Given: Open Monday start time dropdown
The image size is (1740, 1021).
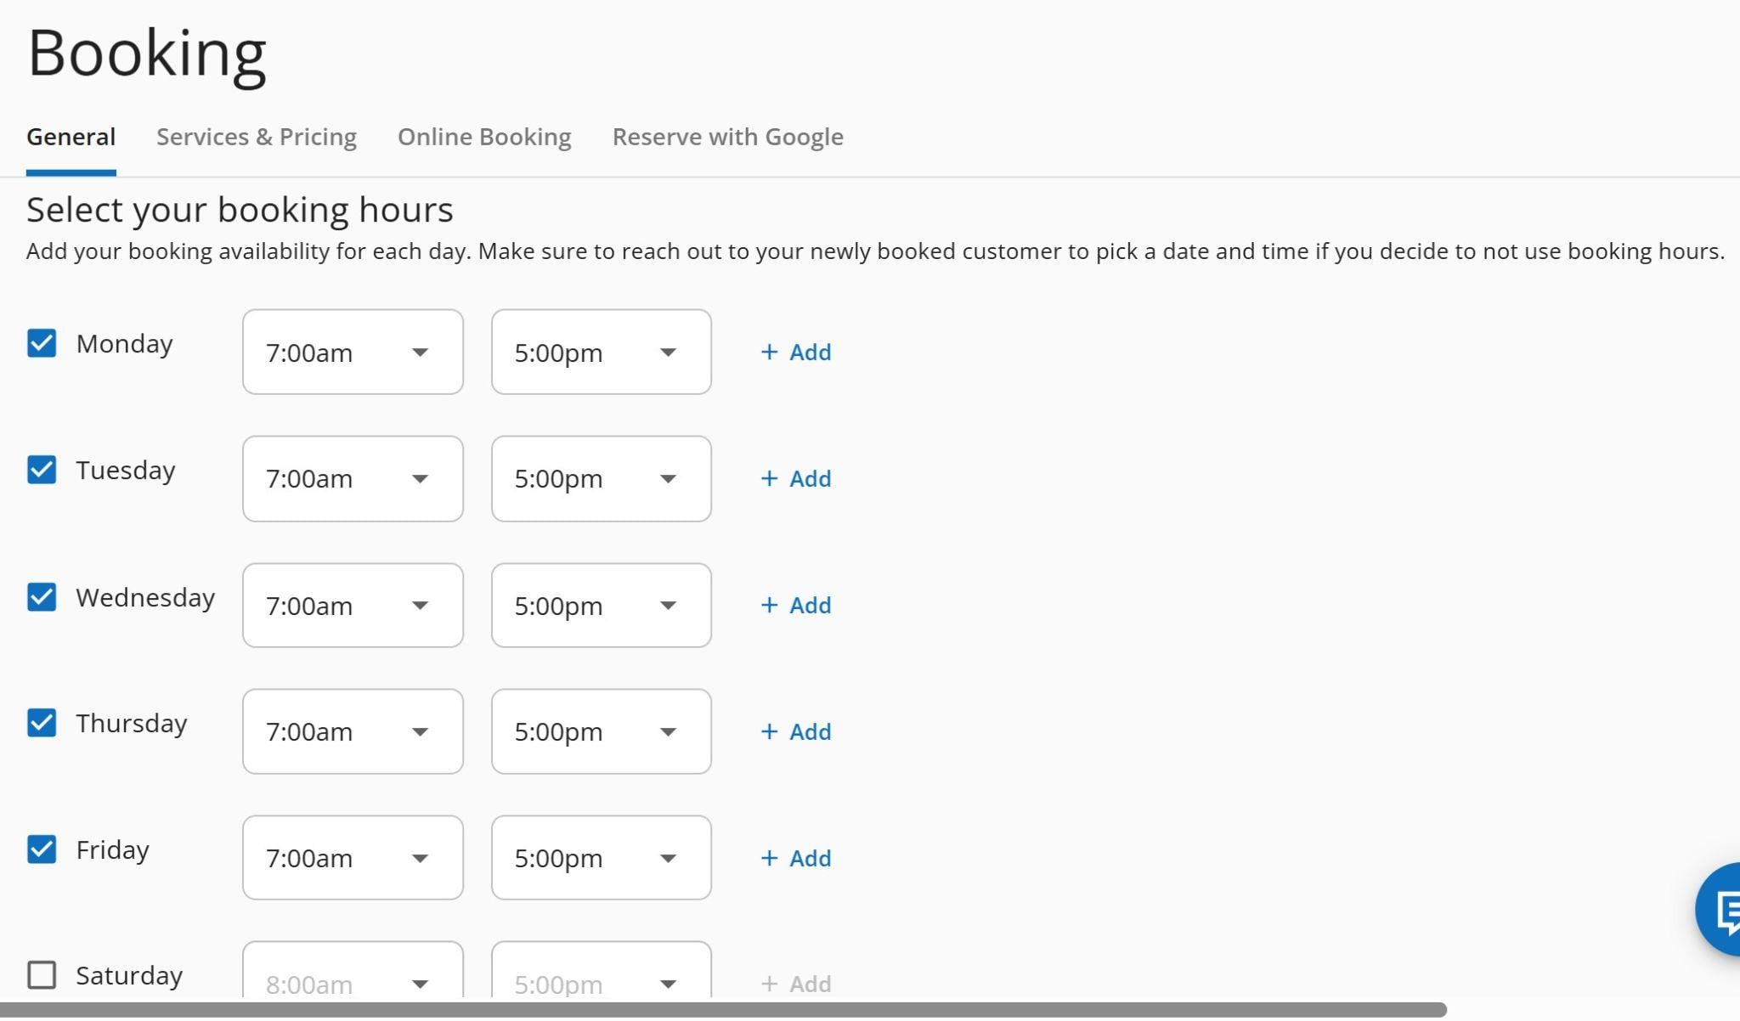Looking at the screenshot, I should [x=353, y=352].
